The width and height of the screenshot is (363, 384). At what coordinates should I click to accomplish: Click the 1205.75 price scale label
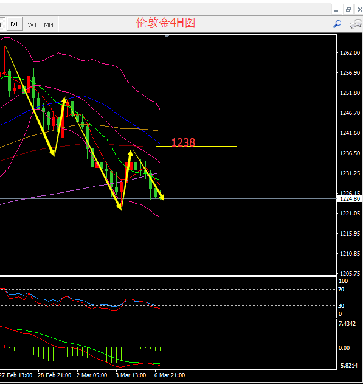[350, 274]
